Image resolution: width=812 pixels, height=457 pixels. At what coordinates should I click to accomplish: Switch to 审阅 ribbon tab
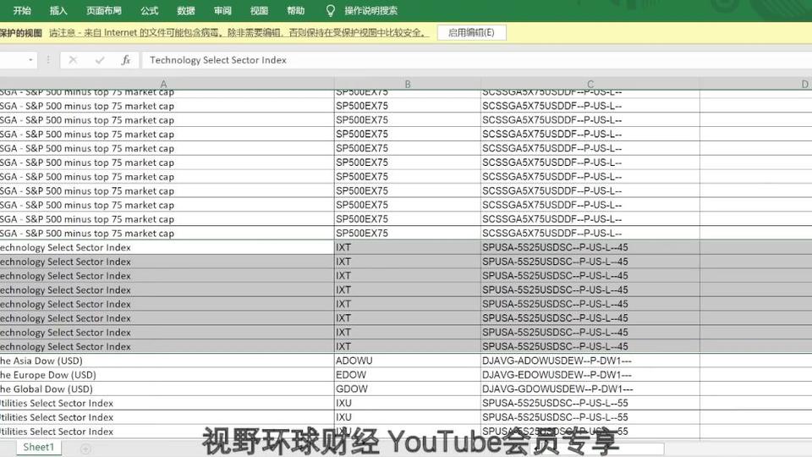coord(222,10)
